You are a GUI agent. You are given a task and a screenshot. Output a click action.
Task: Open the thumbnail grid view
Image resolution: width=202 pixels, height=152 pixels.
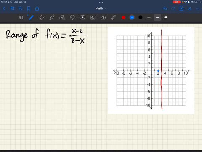[12, 8]
